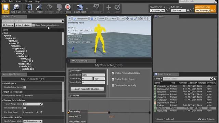Screen dimensions: 219x123
Task: Click the Set Preview toolbar icon
Action: click(29, 9)
